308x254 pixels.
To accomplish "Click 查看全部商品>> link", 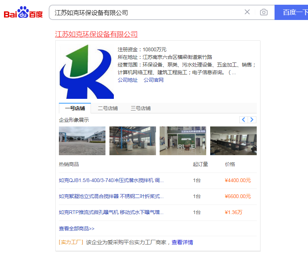I will pyautogui.click(x=77, y=229).
